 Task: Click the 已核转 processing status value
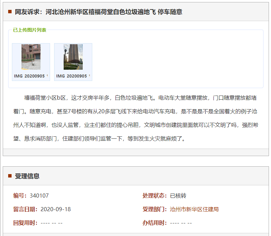click(x=178, y=196)
